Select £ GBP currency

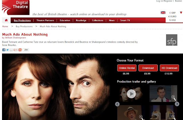172,13
